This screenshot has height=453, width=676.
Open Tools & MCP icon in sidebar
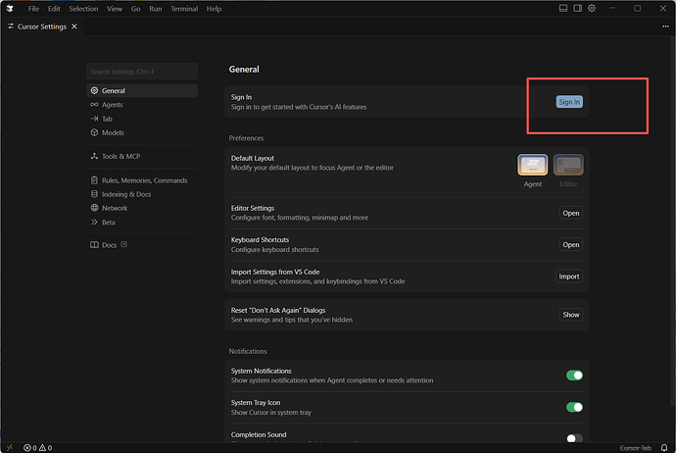(94, 156)
